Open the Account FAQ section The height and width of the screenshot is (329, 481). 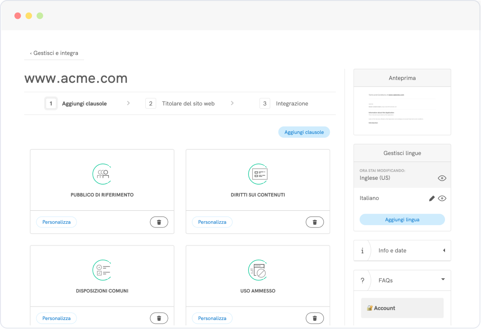402,308
